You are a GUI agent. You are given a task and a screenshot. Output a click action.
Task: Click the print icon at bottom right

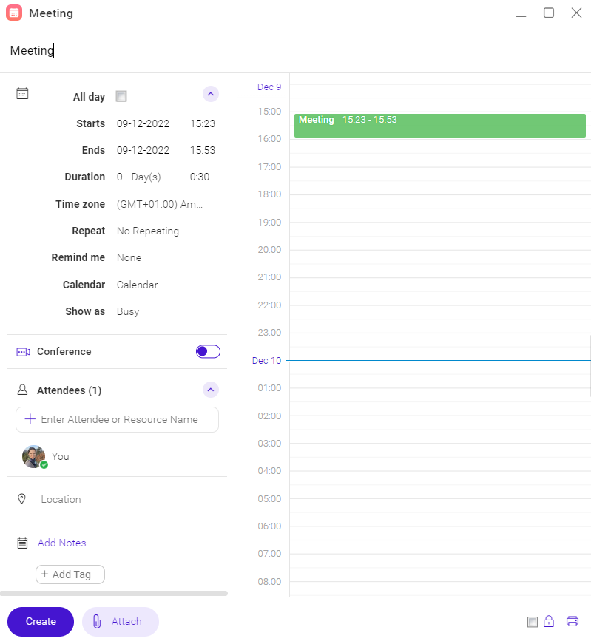tap(572, 621)
